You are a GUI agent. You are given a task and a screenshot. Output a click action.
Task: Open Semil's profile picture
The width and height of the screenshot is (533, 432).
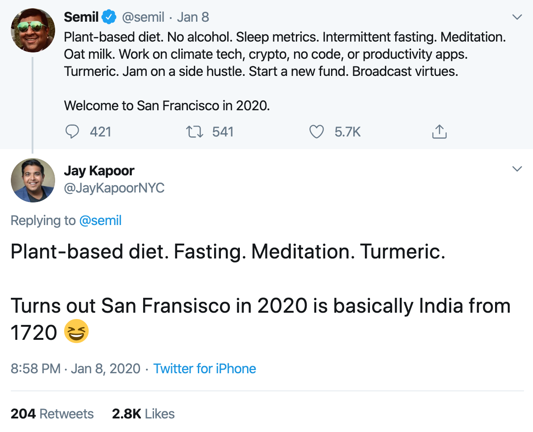click(x=33, y=30)
